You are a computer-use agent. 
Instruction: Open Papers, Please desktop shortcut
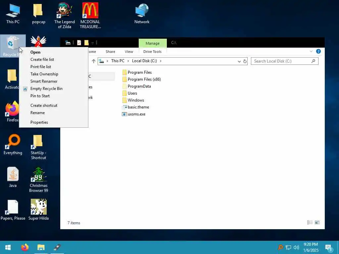tap(13, 210)
